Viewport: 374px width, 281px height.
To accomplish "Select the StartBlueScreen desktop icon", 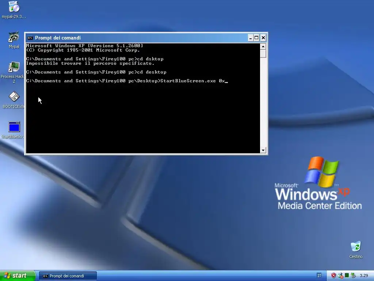I will 13,130.
